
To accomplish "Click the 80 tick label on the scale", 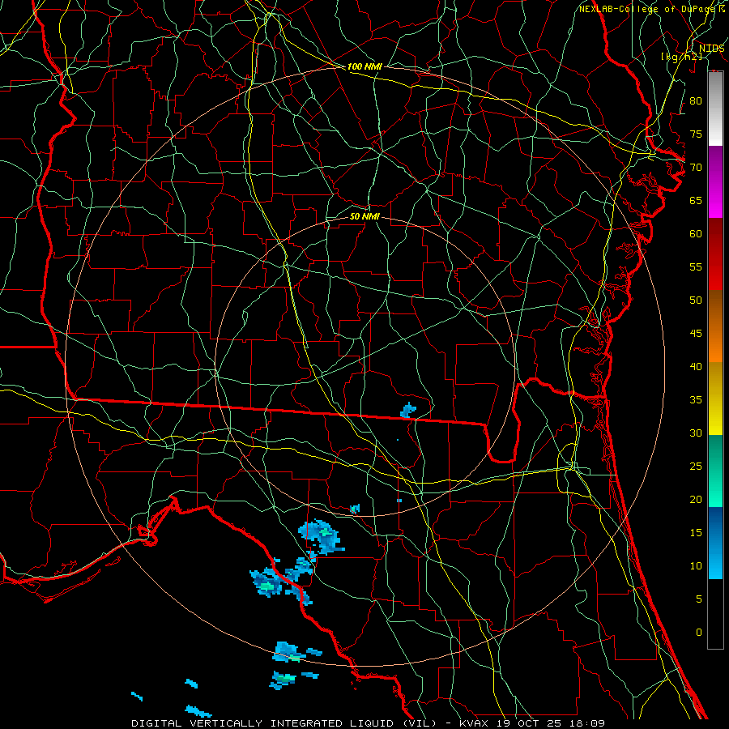I will coord(696,101).
